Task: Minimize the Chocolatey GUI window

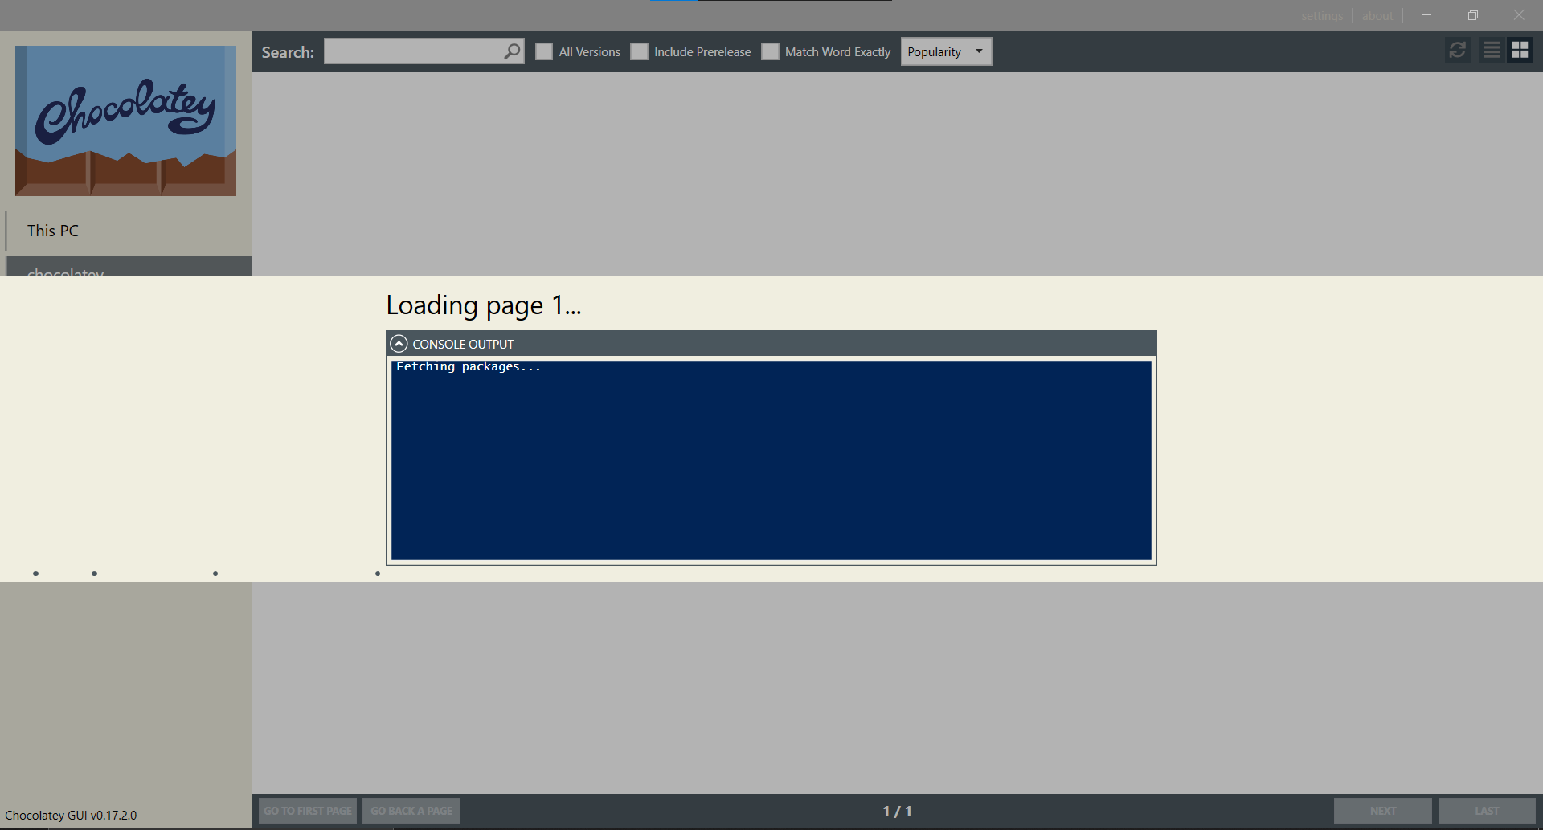Action: tap(1426, 15)
